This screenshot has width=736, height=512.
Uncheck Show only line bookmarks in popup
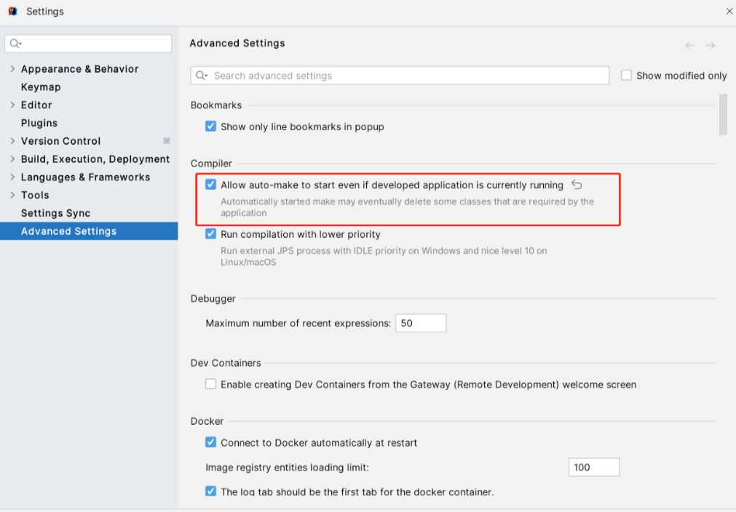click(211, 127)
